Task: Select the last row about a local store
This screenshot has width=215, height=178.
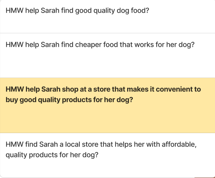Action: click(107, 155)
